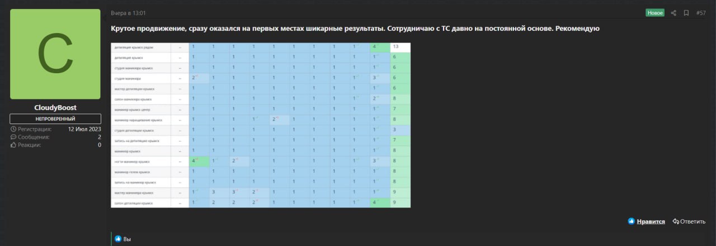716x246 pixels.
Task: Click the clock icon next to Регистрация
Action: pos(13,129)
